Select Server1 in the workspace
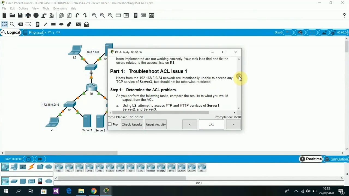 87,121
